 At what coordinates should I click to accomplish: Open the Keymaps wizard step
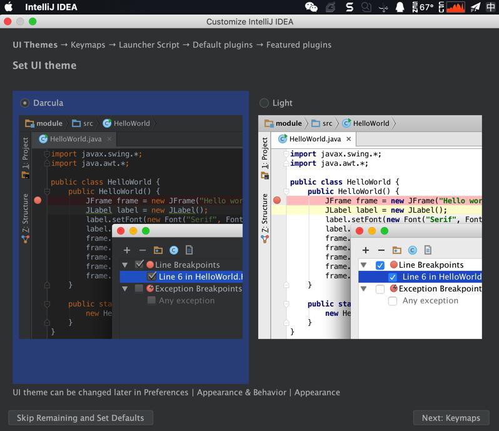point(88,45)
